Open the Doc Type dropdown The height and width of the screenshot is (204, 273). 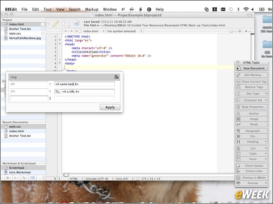252,93
